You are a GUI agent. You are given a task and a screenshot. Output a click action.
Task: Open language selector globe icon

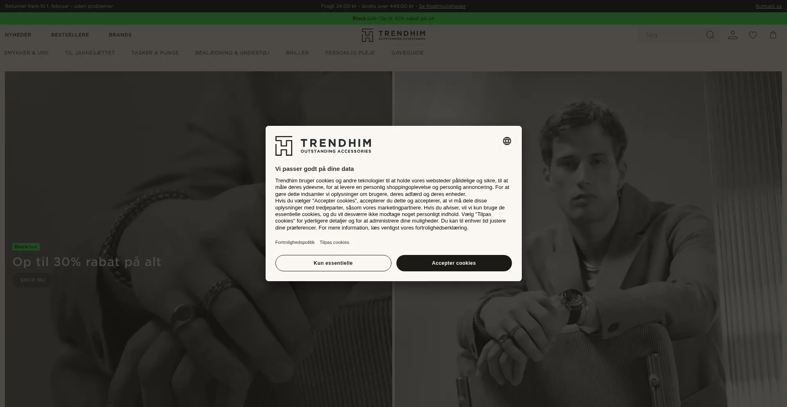coord(507,141)
